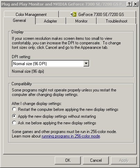Expand the DPI setting dropdown arrow
Image resolution: width=140 pixels, height=168 pixels.
tap(86, 63)
